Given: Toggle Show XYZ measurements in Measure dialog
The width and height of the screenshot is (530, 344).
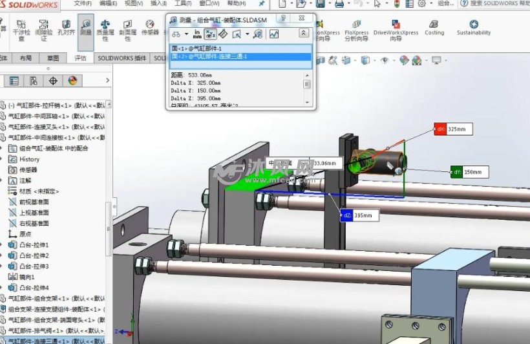Looking at the screenshot, I should tap(210, 34).
